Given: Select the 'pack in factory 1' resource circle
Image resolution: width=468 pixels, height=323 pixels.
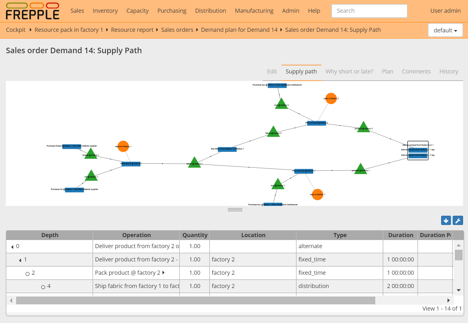Looking at the screenshot, I should click(x=317, y=194).
